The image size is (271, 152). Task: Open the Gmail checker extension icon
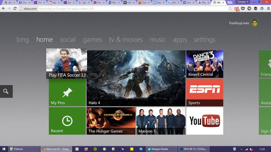coord(237,9)
